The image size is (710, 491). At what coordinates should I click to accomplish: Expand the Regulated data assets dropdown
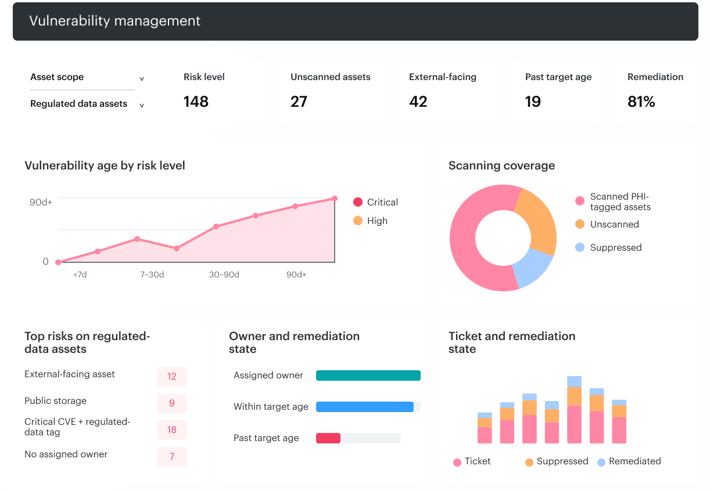(87, 104)
